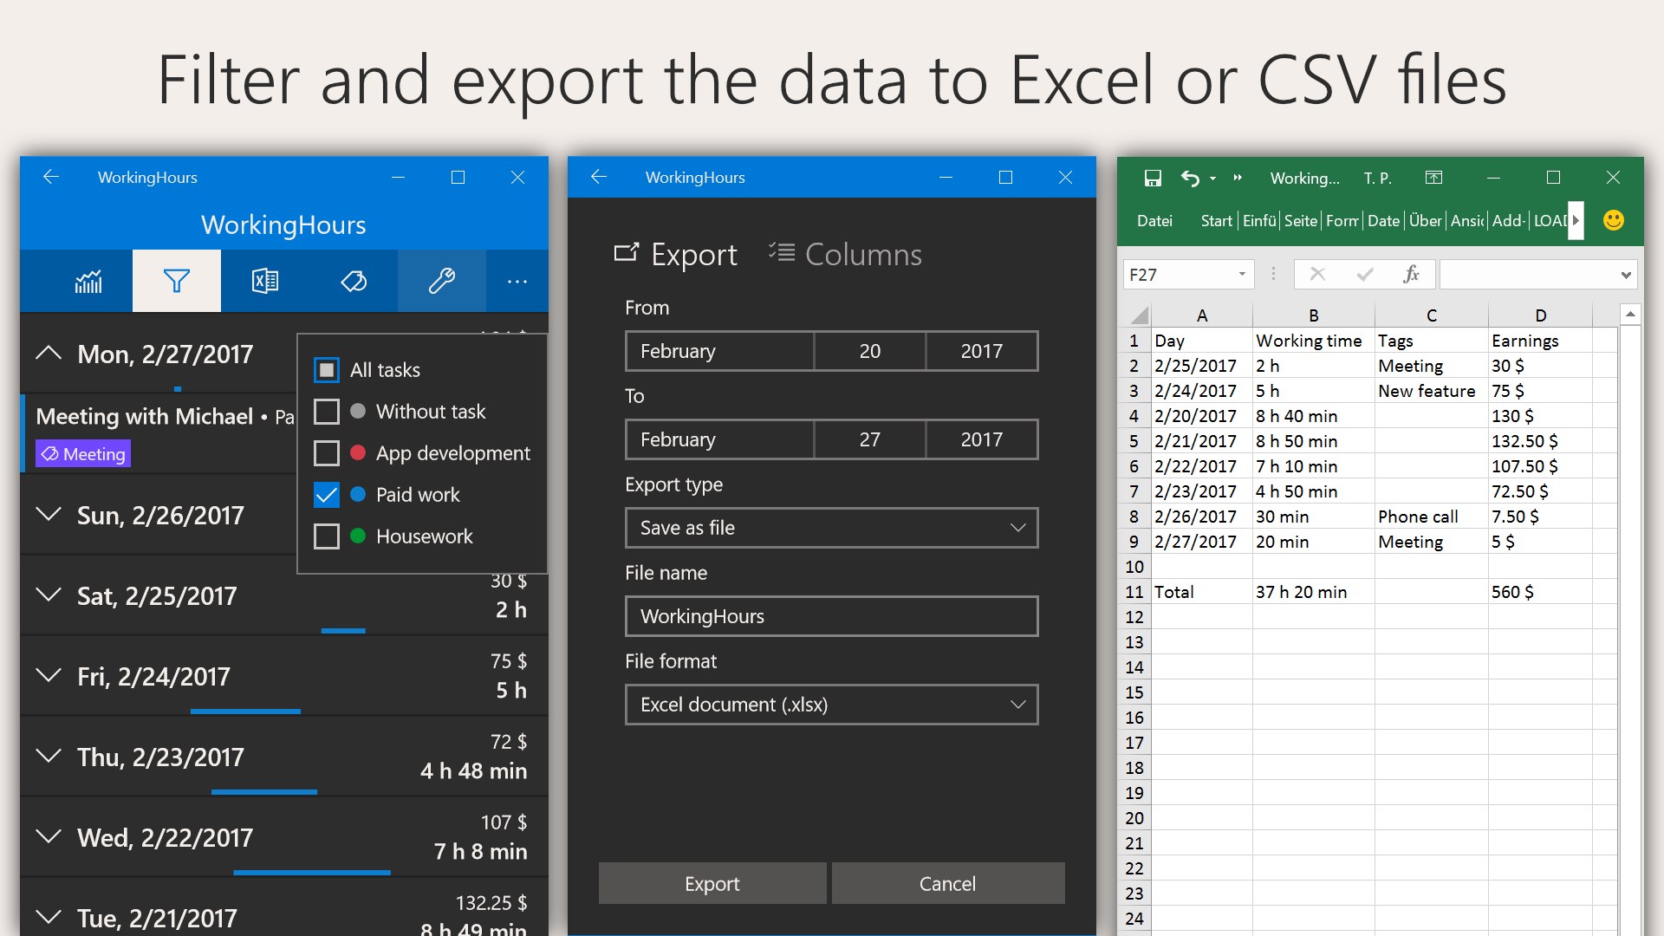Select the filter funnel icon
This screenshot has height=936, width=1664.
(177, 281)
